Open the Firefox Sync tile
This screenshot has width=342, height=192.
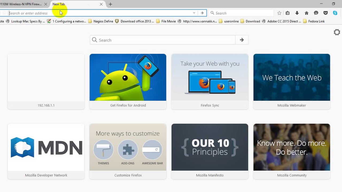[x=210, y=81]
